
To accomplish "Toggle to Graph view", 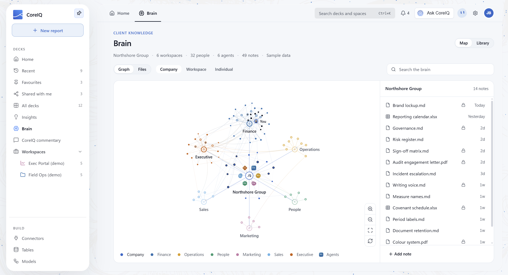I will 124,69.
